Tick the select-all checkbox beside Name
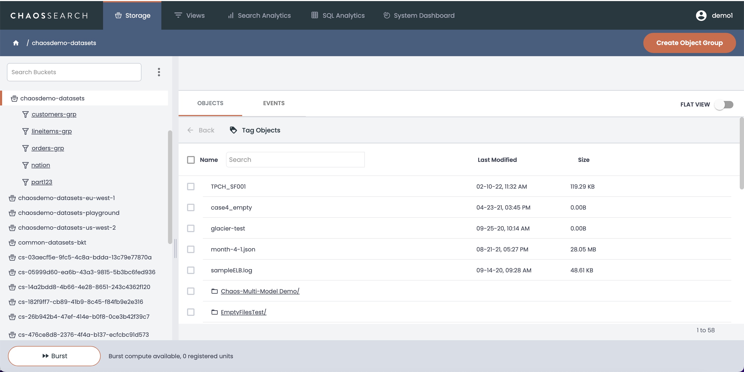Viewport: 744px width, 372px height. (191, 160)
